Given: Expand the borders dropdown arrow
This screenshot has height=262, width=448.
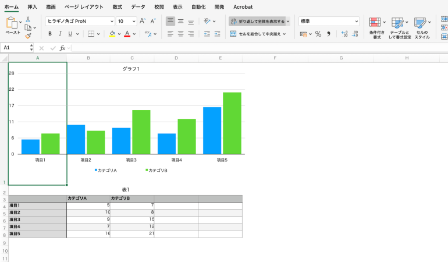Looking at the screenshot, I should pos(98,34).
